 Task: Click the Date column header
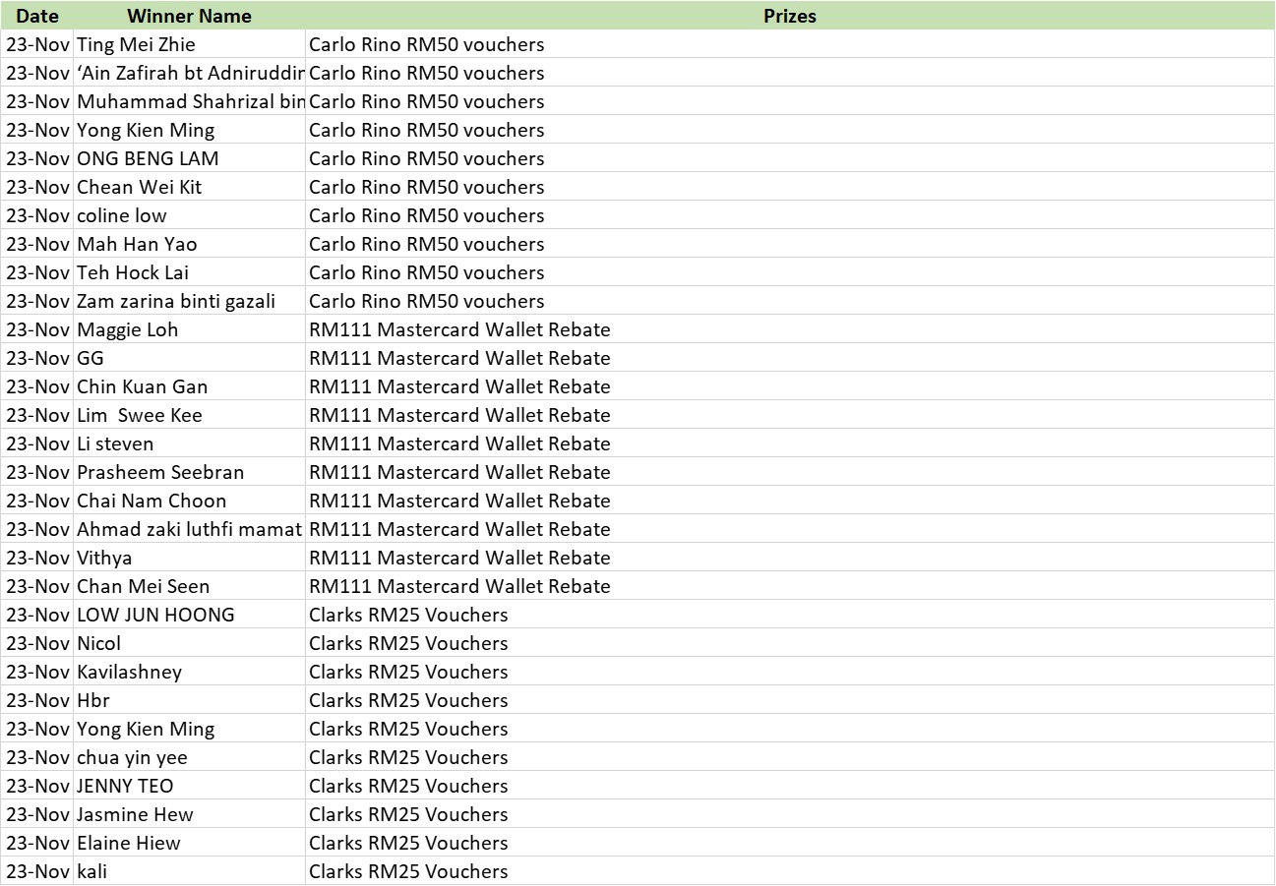[37, 16]
